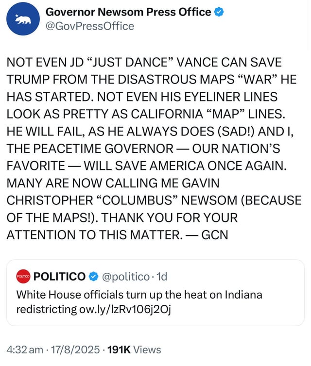311x366 pixels.
Task: Click the first line starting NOT EVEN JD
Action: 144,63
